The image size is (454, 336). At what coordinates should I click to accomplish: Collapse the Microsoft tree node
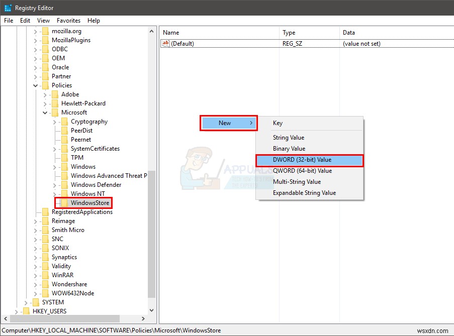click(45, 113)
